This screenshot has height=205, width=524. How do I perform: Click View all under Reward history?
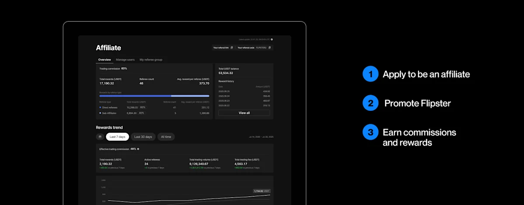click(x=244, y=113)
